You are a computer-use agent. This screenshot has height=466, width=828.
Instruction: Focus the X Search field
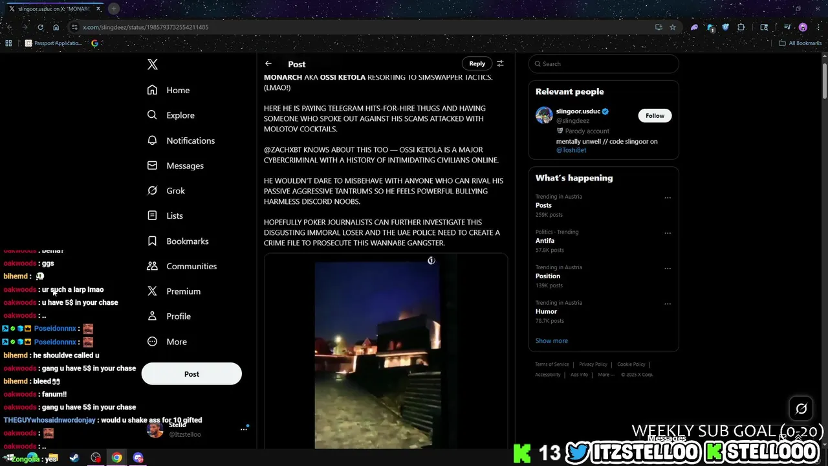coord(604,63)
